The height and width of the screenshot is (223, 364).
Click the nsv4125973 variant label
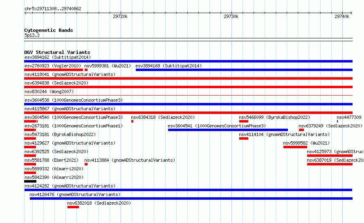pos(335,152)
